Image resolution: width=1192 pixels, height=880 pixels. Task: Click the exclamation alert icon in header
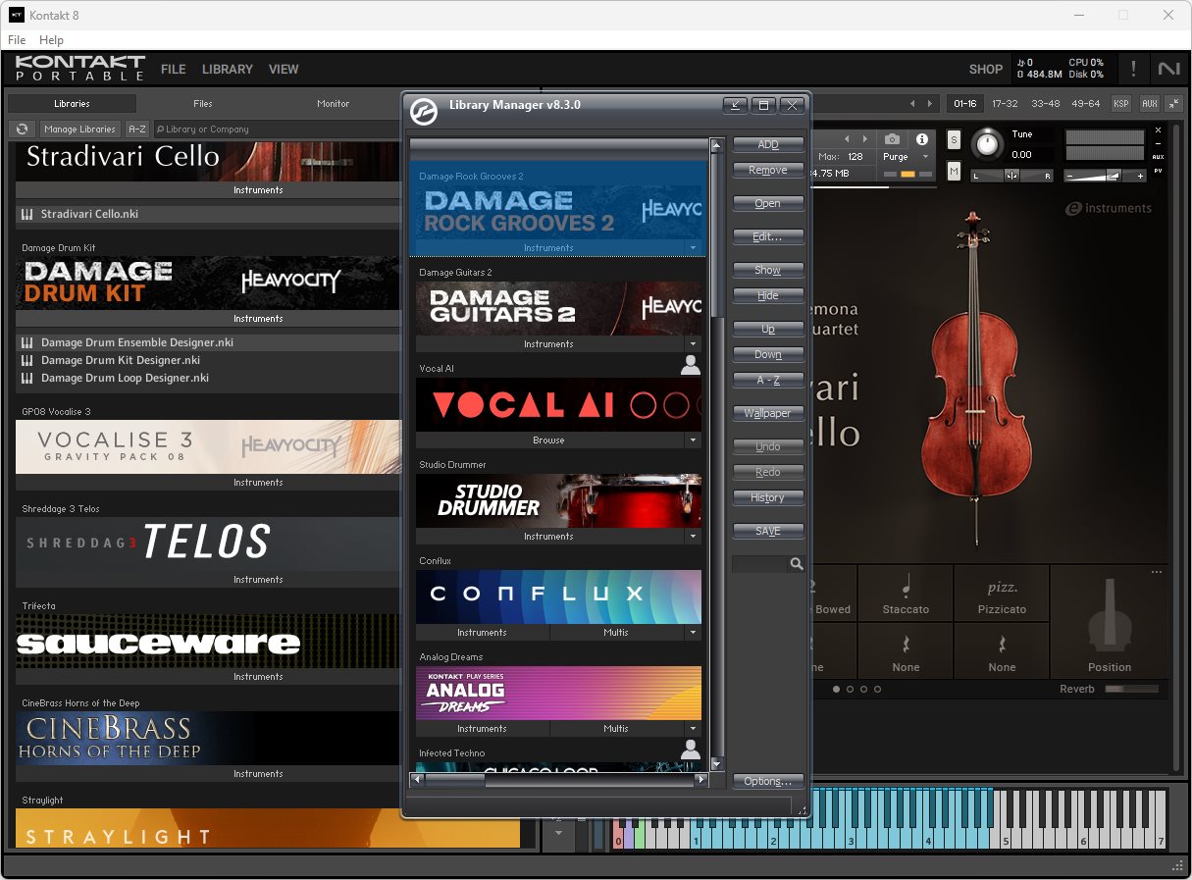coord(1134,69)
